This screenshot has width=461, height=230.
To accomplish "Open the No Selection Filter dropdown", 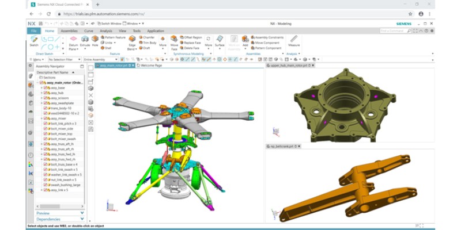I will click(x=65, y=59).
